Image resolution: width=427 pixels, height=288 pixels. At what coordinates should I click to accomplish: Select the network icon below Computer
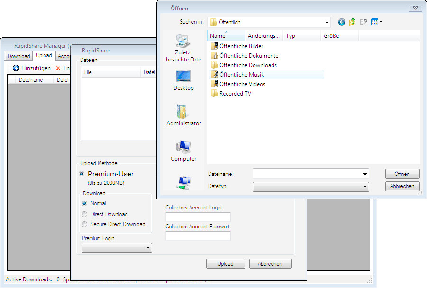183,183
